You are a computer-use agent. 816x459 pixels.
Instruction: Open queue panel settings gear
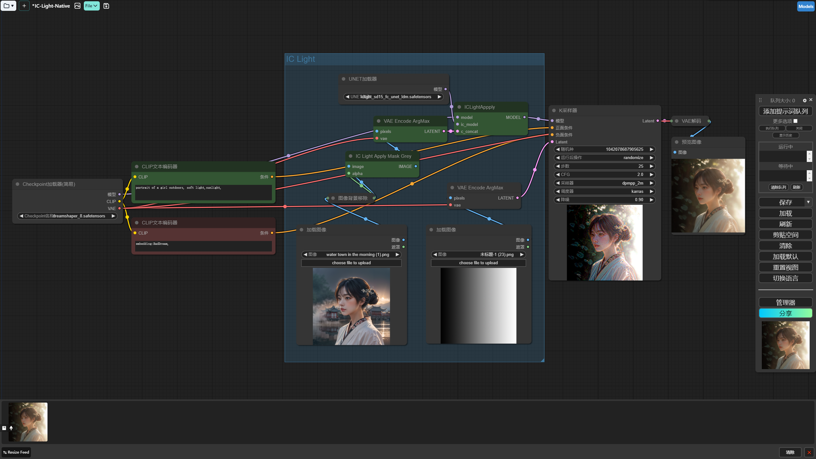[805, 100]
